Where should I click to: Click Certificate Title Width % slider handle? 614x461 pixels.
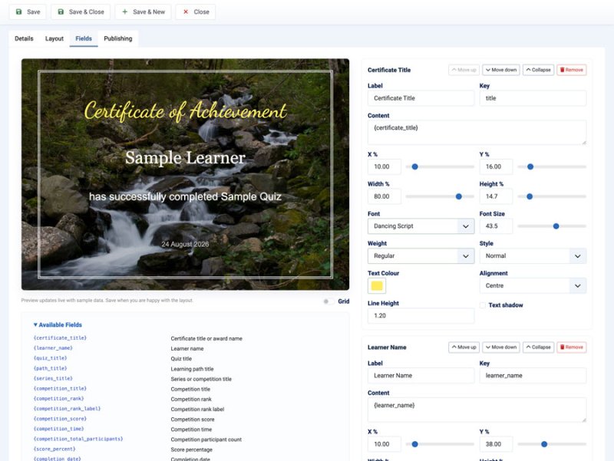click(458, 196)
